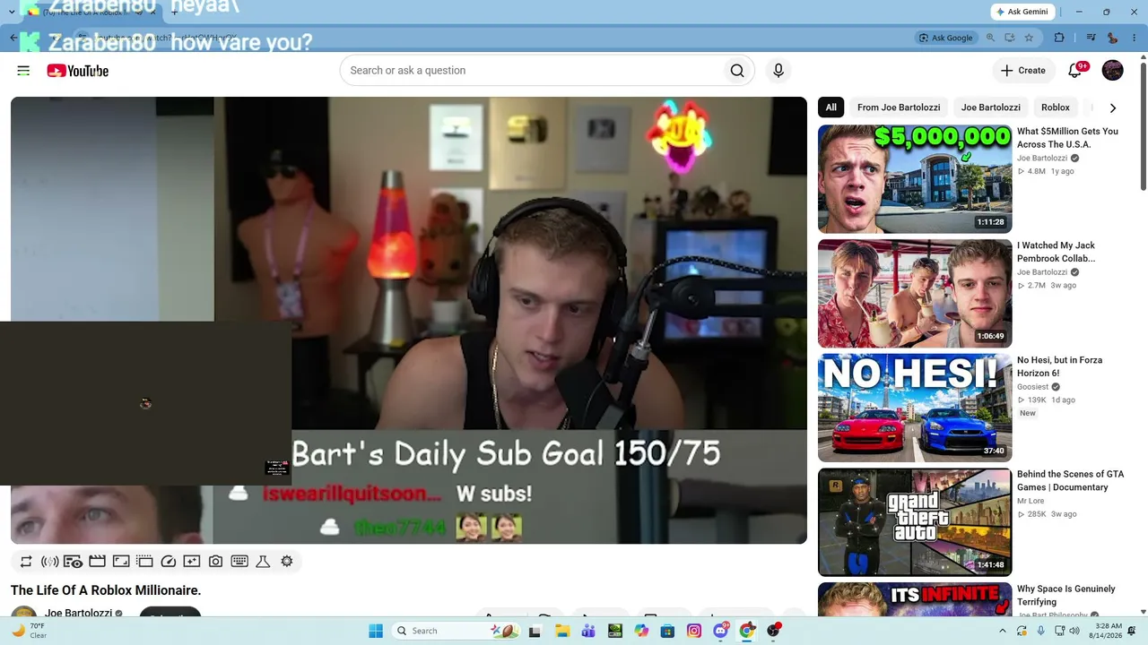Visit the Mr Lore channel link

pyautogui.click(x=1031, y=502)
